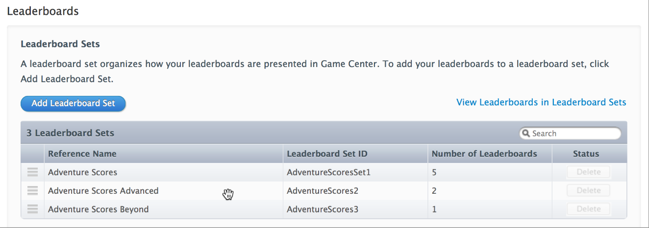The width and height of the screenshot is (649, 228).
Task: Click drag handle icon for Adventure Scores row
Action: click(x=32, y=172)
